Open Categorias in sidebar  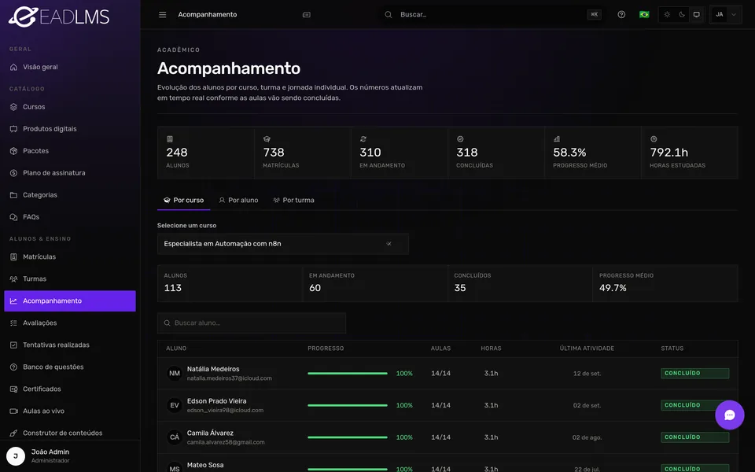[70, 195]
